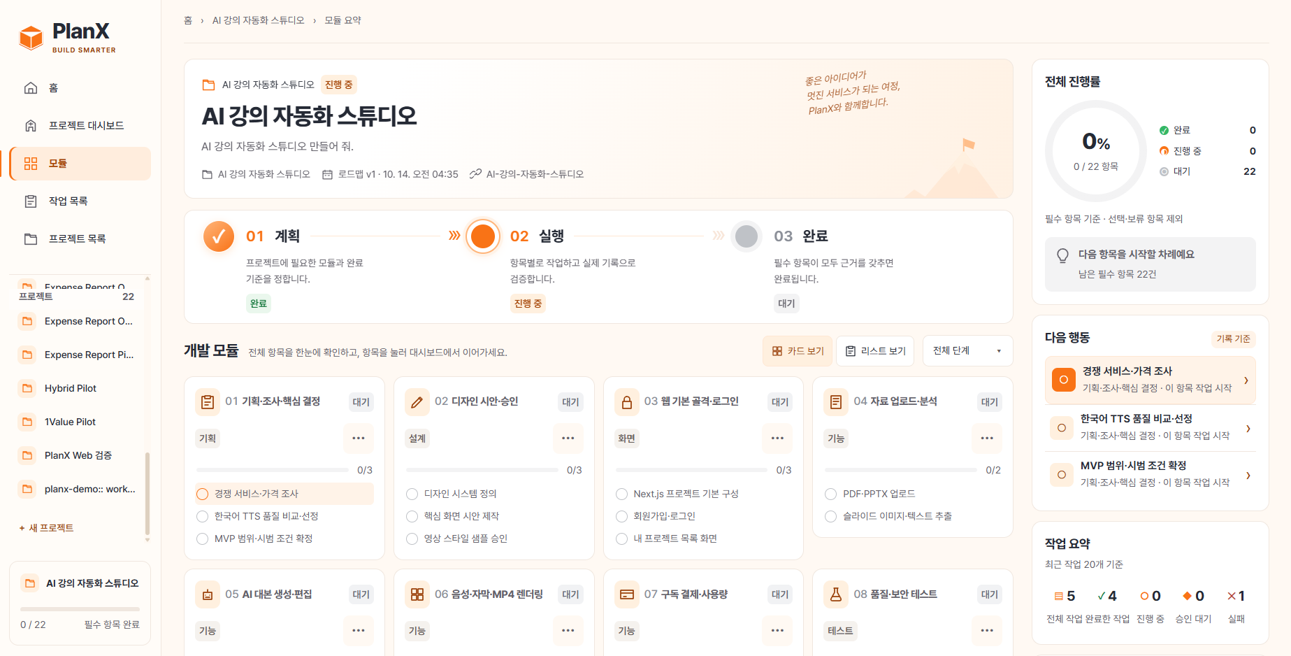Open the 홈 sidebar home icon

[x=31, y=88]
